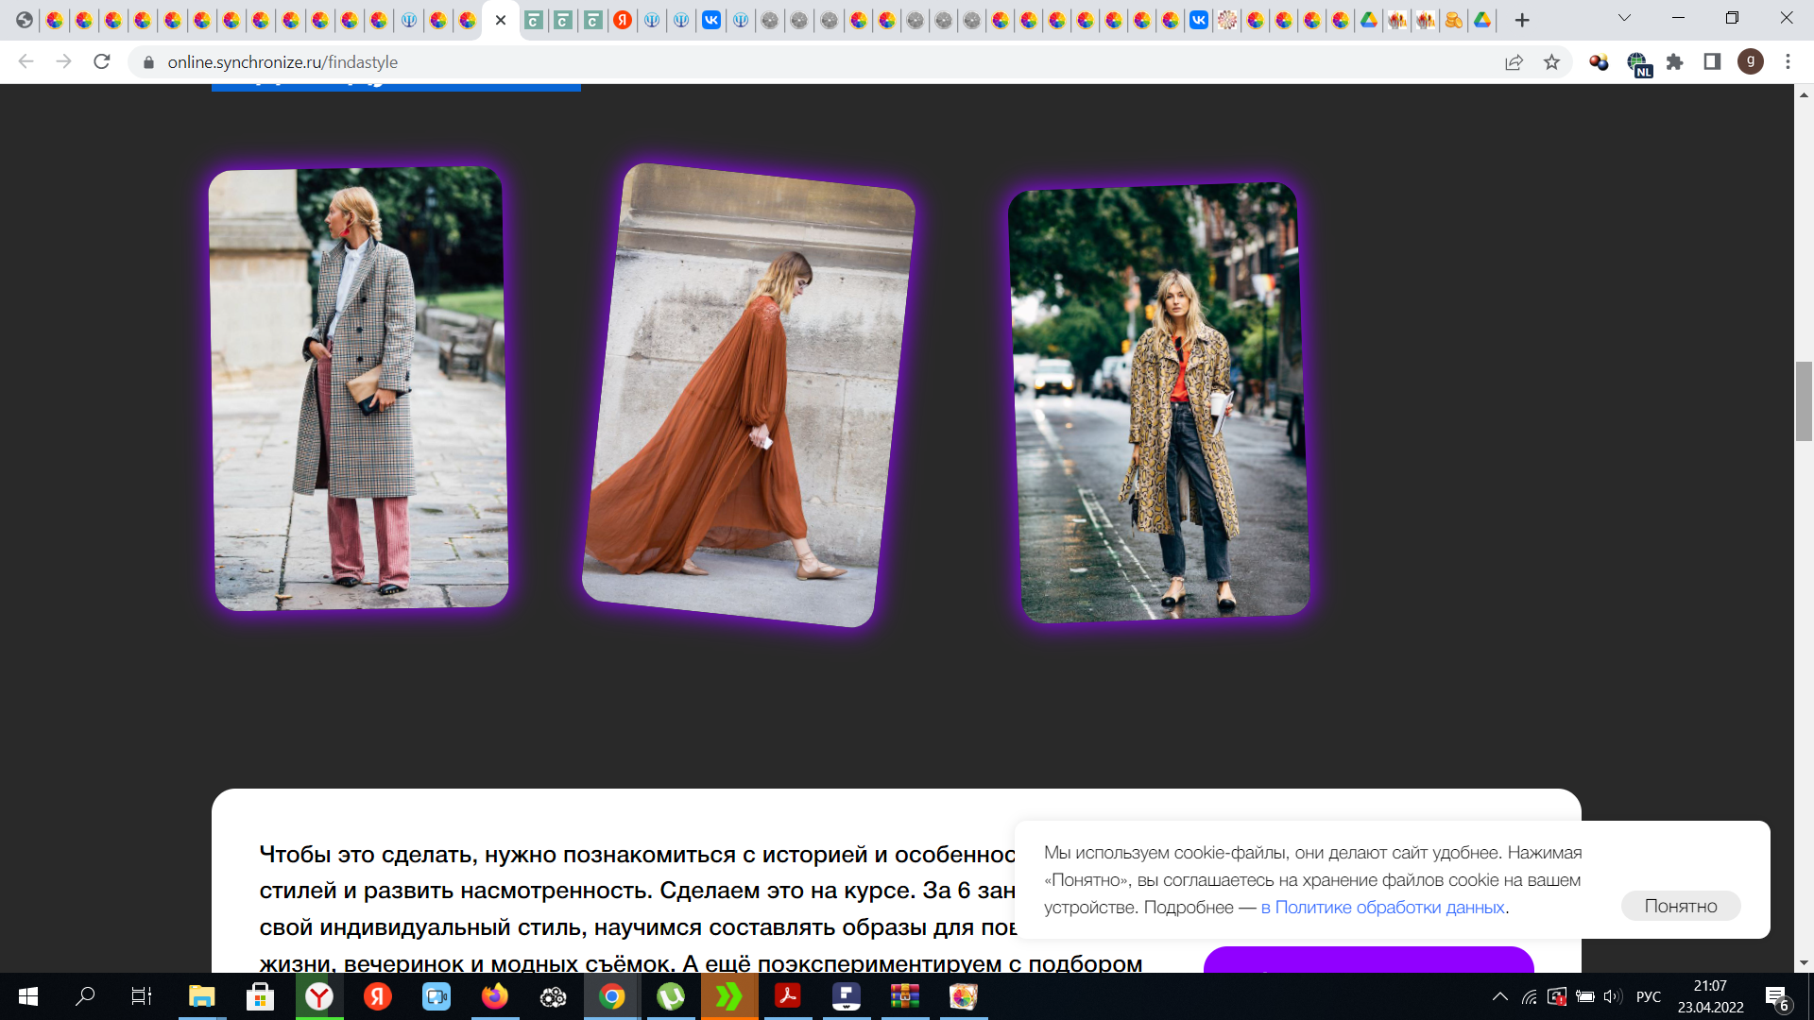The height and width of the screenshot is (1020, 1814).
Task: Switch to the Yandex tab
Action: tap(623, 20)
